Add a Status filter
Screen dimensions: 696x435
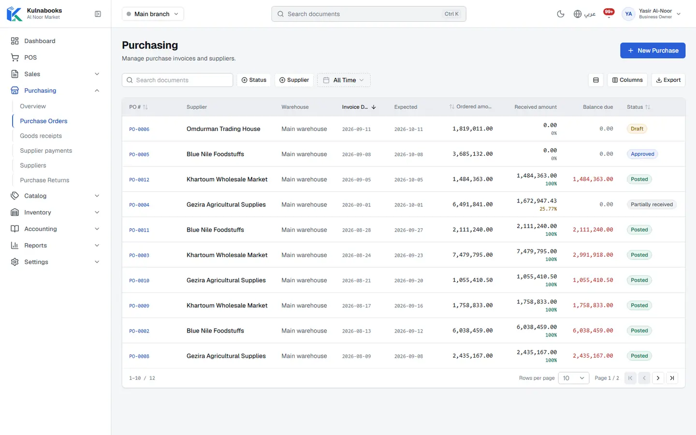coord(254,80)
